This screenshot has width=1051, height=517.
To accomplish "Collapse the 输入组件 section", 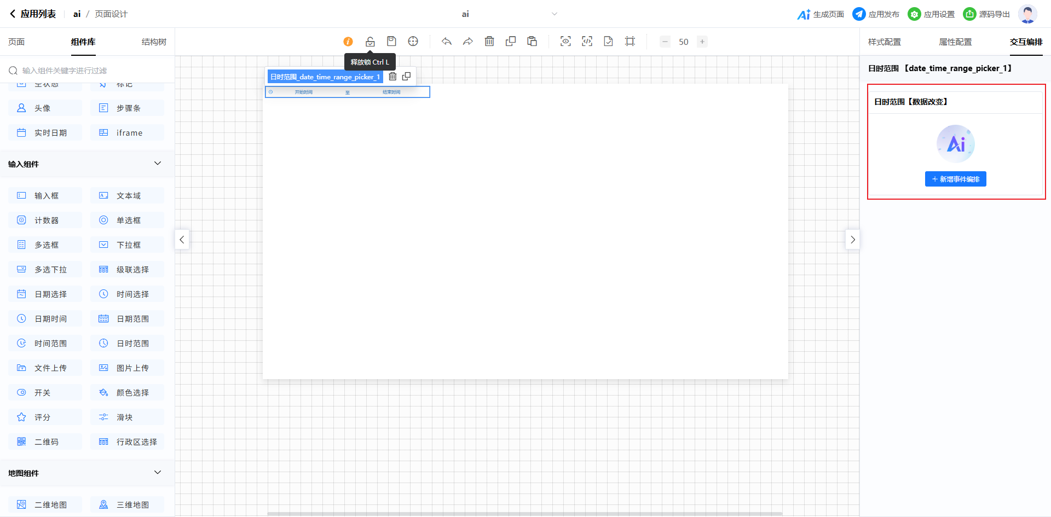I will [158, 164].
